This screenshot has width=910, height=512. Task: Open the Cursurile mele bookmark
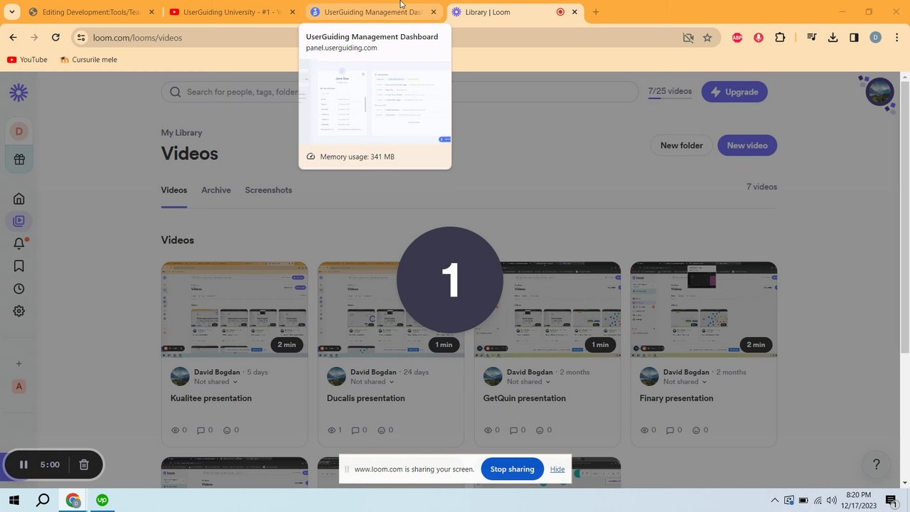[x=88, y=60]
